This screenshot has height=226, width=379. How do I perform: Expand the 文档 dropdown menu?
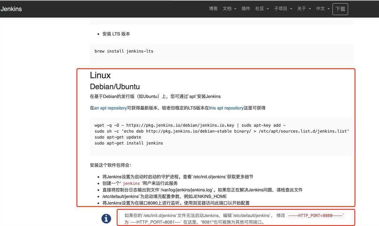point(229,9)
